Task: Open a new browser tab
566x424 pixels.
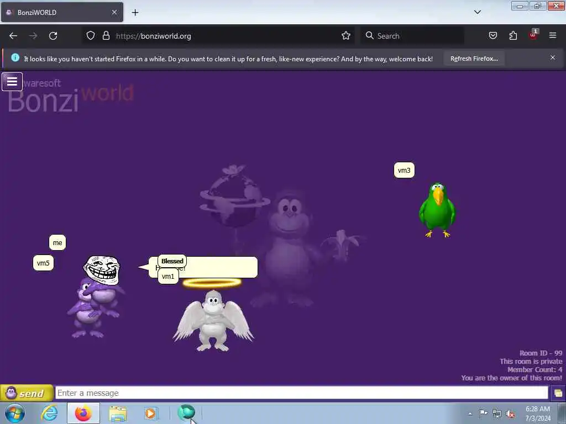Action: (x=135, y=13)
